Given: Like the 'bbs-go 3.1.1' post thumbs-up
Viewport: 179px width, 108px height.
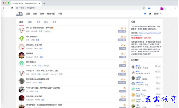Looking at the screenshot, I should pyautogui.click(x=122, y=71).
